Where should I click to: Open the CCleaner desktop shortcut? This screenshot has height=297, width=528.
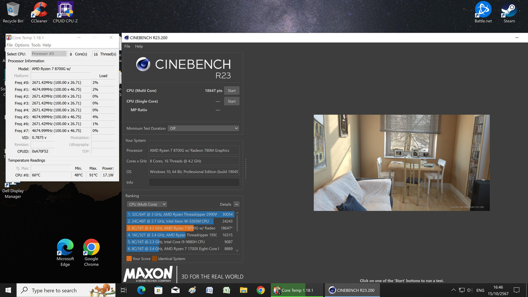[39, 12]
